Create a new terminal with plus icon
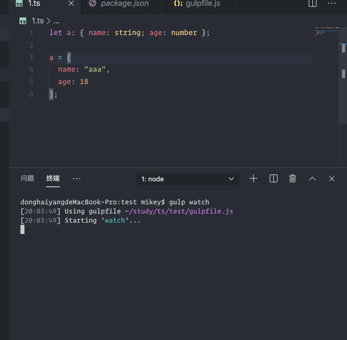 tap(253, 178)
